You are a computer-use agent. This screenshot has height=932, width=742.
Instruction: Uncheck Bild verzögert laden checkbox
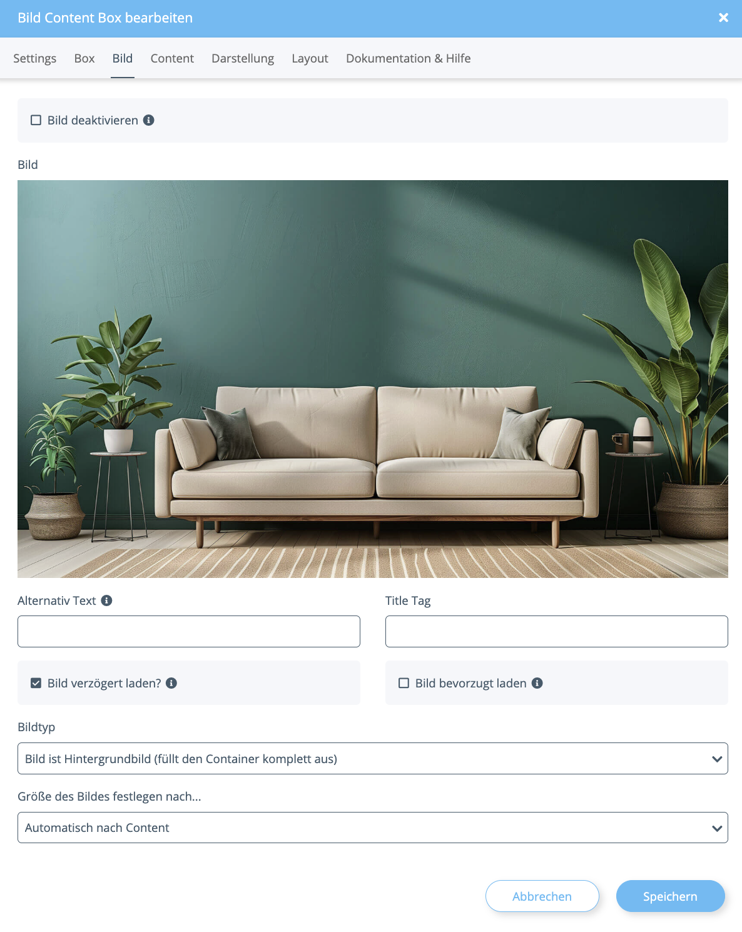pos(36,683)
